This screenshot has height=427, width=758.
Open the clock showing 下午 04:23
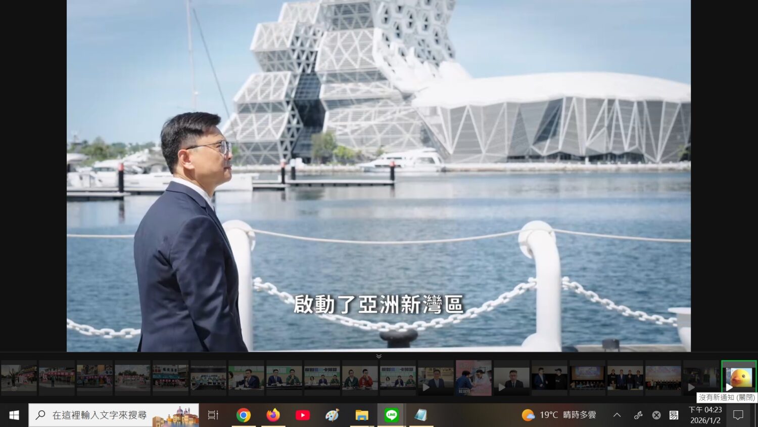pos(705,415)
